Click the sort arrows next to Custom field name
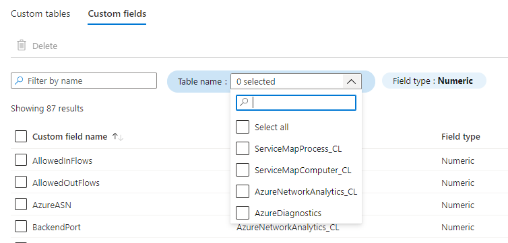The image size is (508, 243). (x=118, y=137)
